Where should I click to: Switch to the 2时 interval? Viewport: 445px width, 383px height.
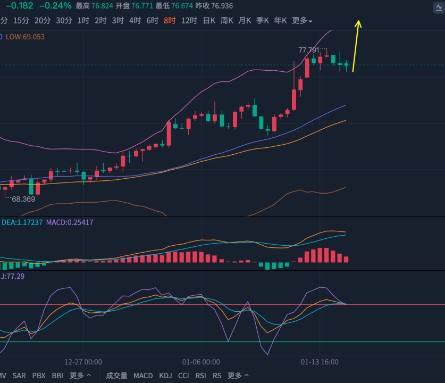pyautogui.click(x=100, y=20)
